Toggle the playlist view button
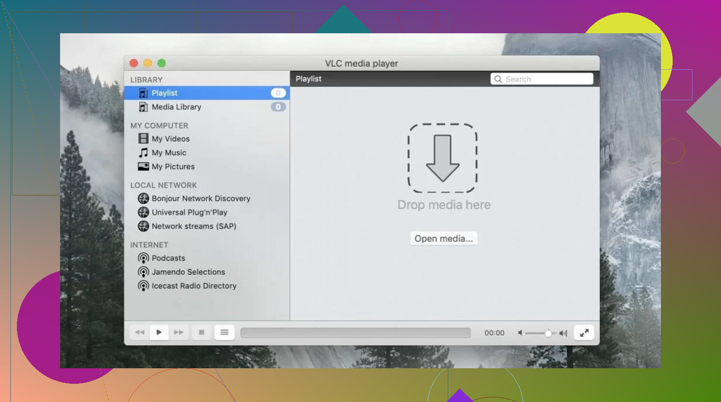 click(224, 332)
